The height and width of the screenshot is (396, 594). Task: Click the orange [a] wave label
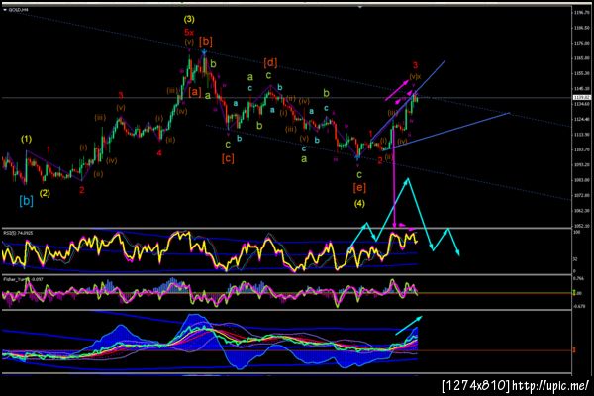[195, 92]
